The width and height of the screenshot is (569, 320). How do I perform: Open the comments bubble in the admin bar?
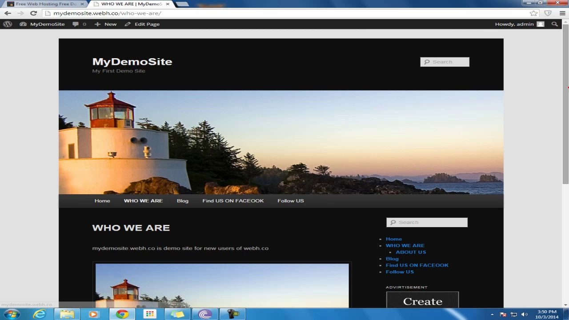pos(79,24)
